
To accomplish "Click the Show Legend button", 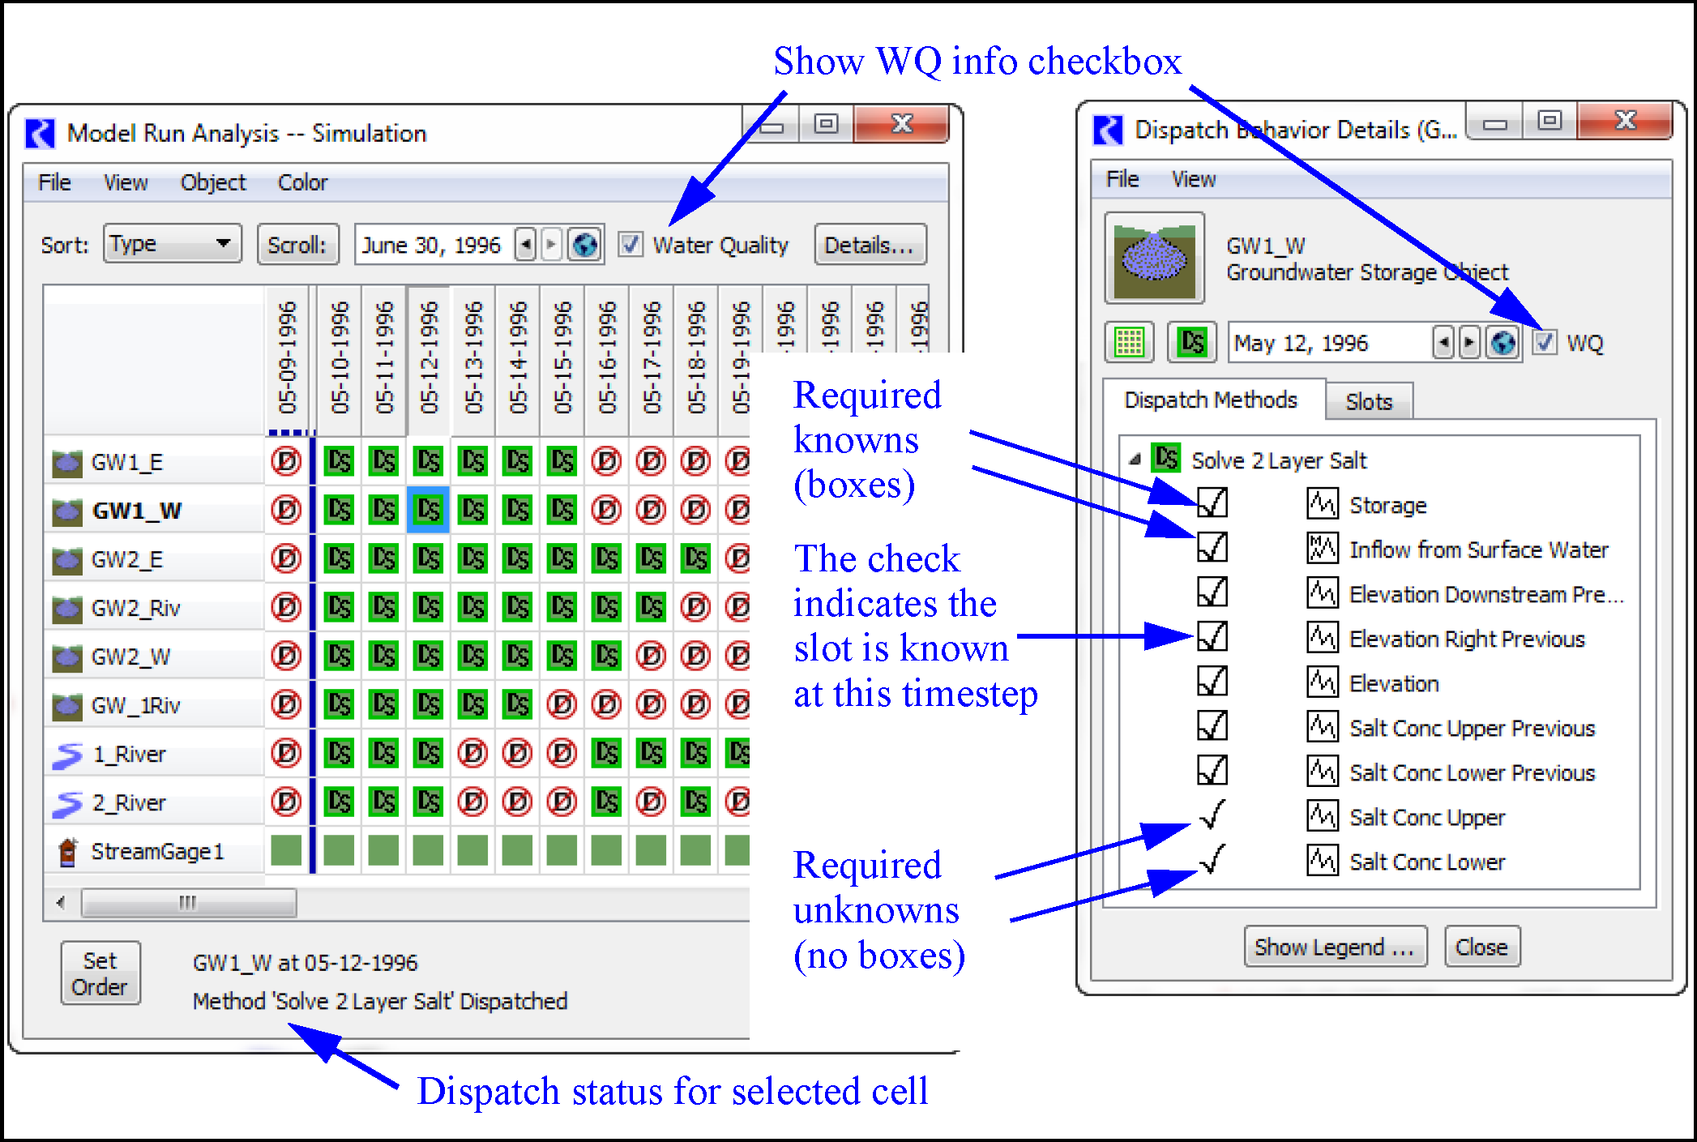I will tap(1334, 947).
